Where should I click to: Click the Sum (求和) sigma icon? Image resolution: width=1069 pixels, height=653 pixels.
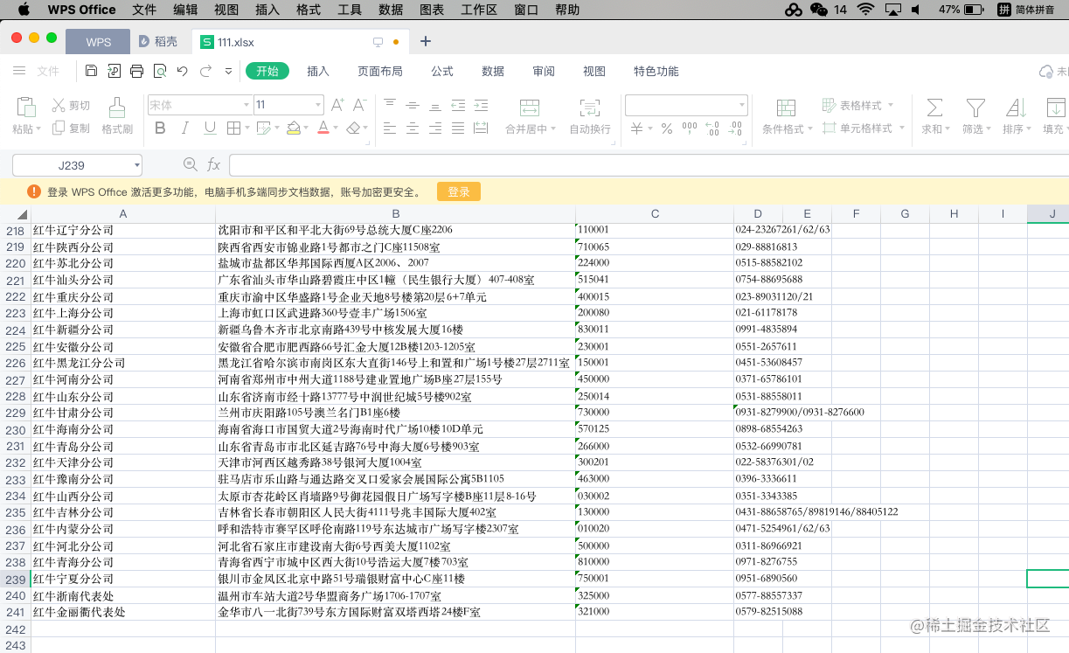point(934,108)
